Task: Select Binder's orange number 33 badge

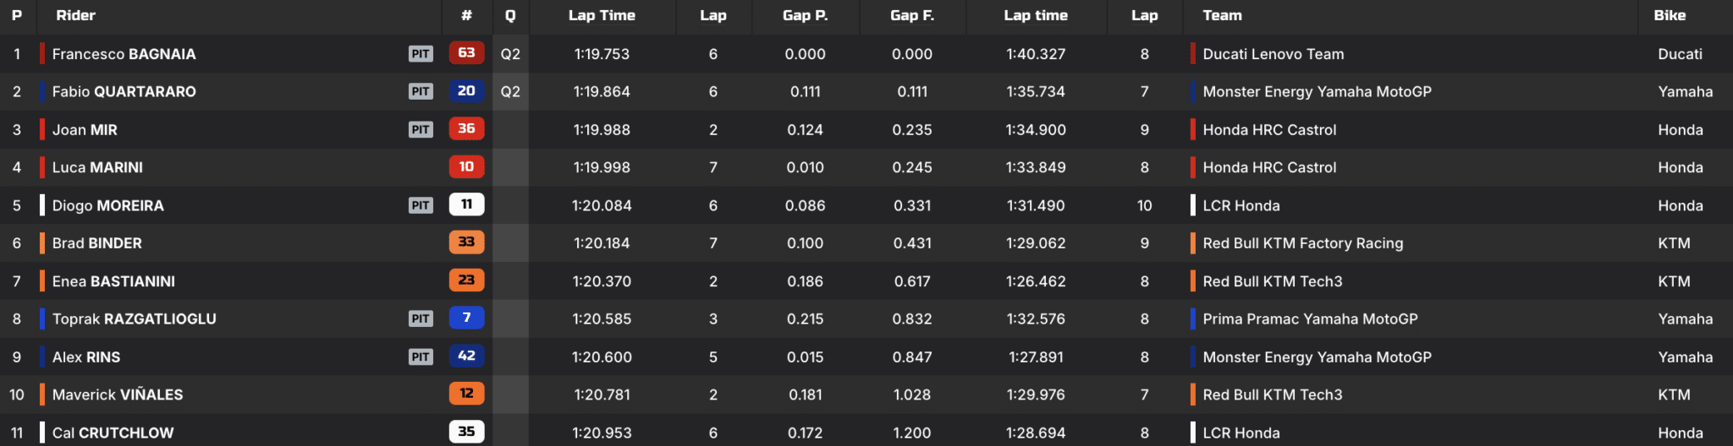Action: point(466,242)
